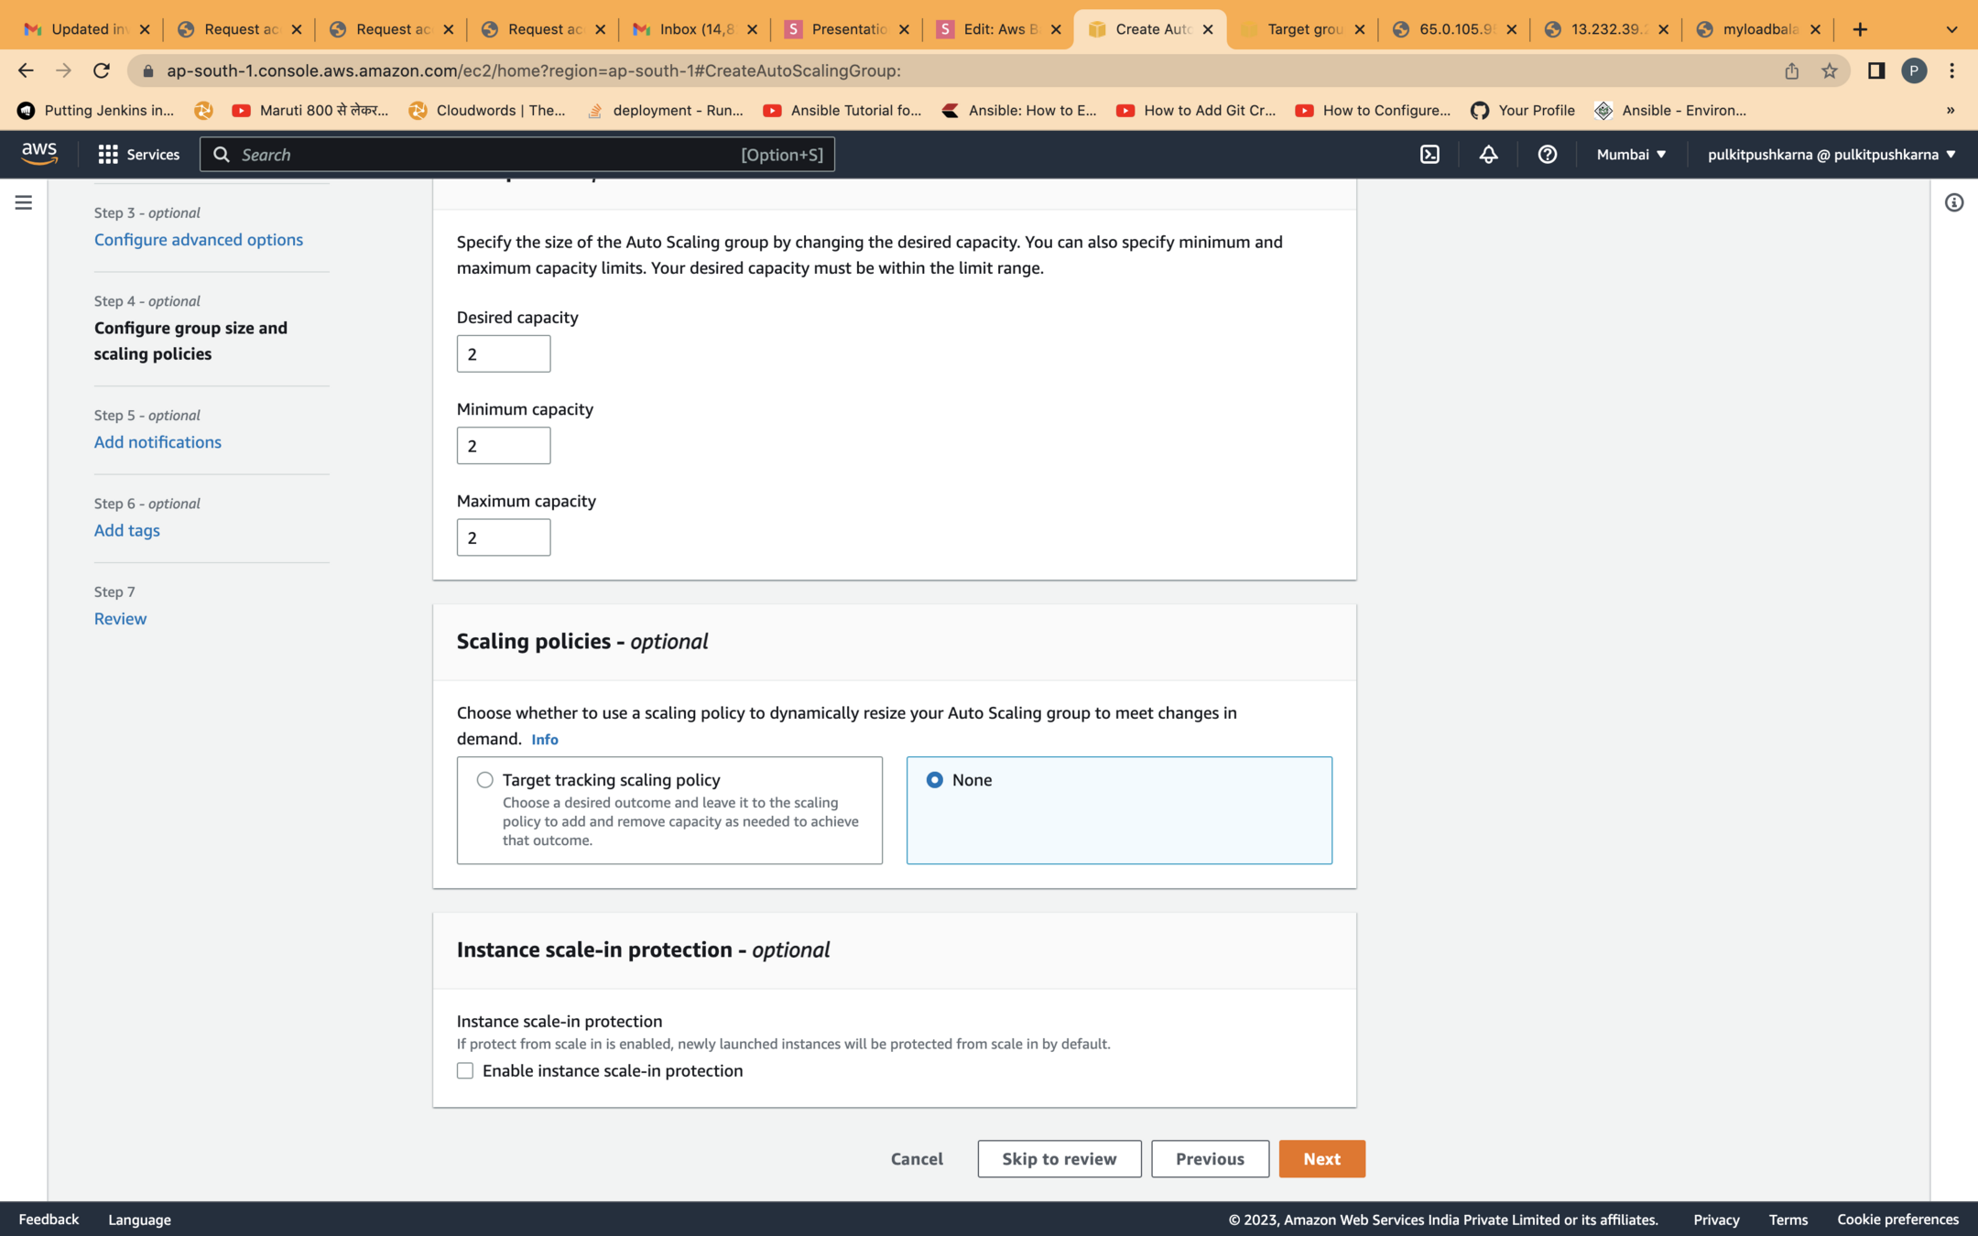Enable instance scale-in protection checkbox
This screenshot has width=1978, height=1236.
(465, 1070)
